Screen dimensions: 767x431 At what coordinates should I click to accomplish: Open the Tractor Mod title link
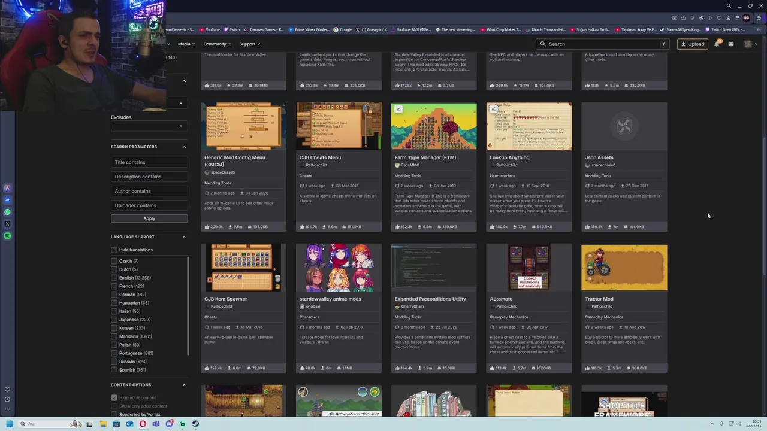pyautogui.click(x=599, y=299)
